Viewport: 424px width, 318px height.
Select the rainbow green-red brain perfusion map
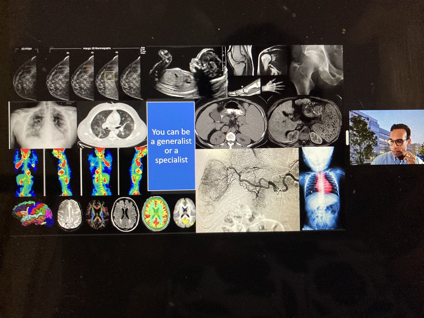click(x=156, y=213)
